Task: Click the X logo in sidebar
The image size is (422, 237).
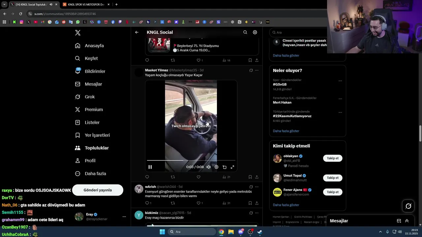Action: point(78,33)
